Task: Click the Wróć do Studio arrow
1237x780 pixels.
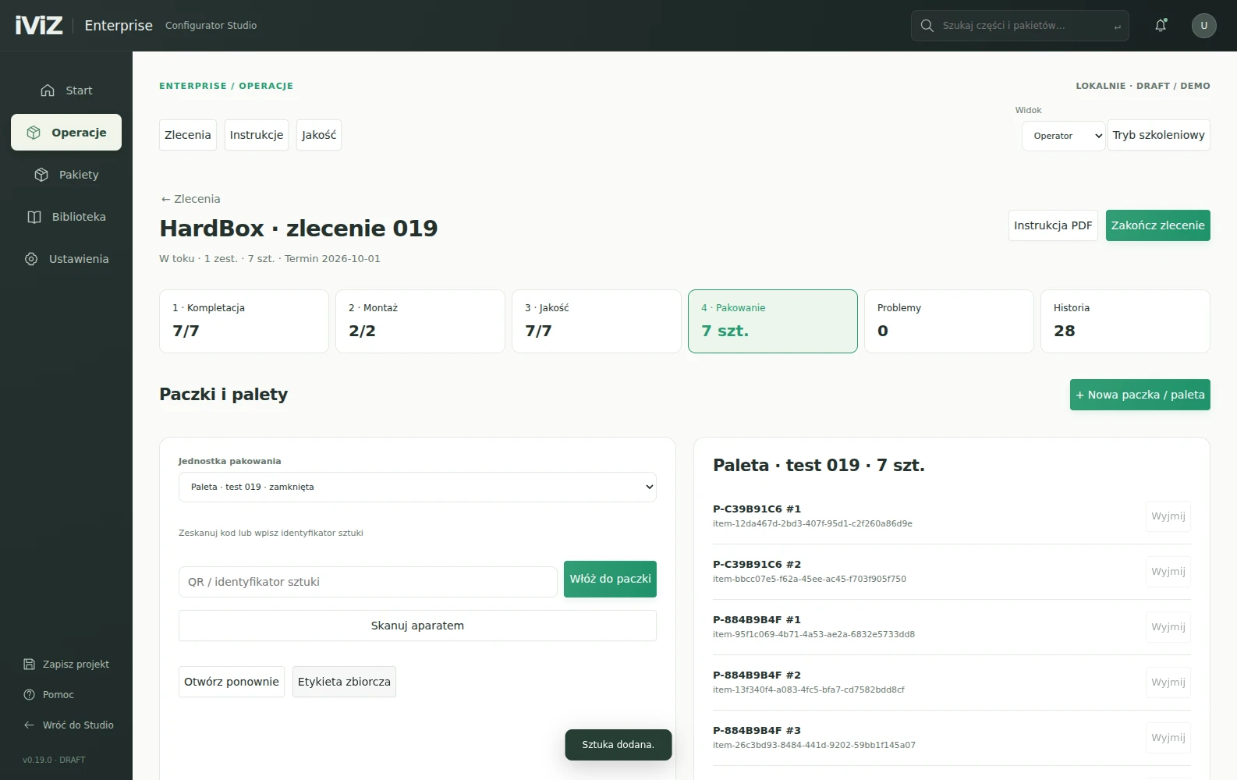Action: (30, 725)
